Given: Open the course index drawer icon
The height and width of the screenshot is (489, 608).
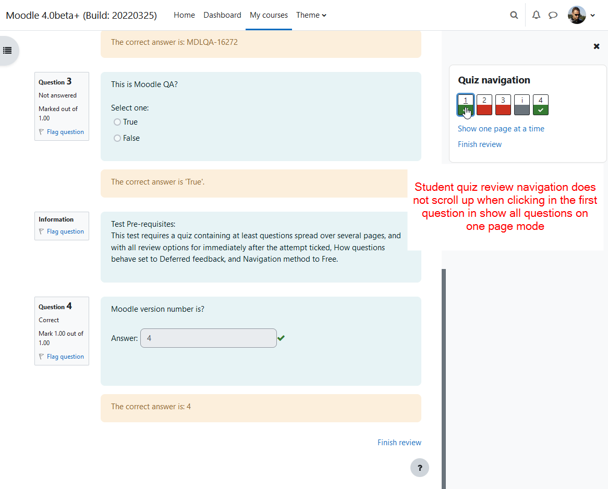Looking at the screenshot, I should pyautogui.click(x=7, y=51).
